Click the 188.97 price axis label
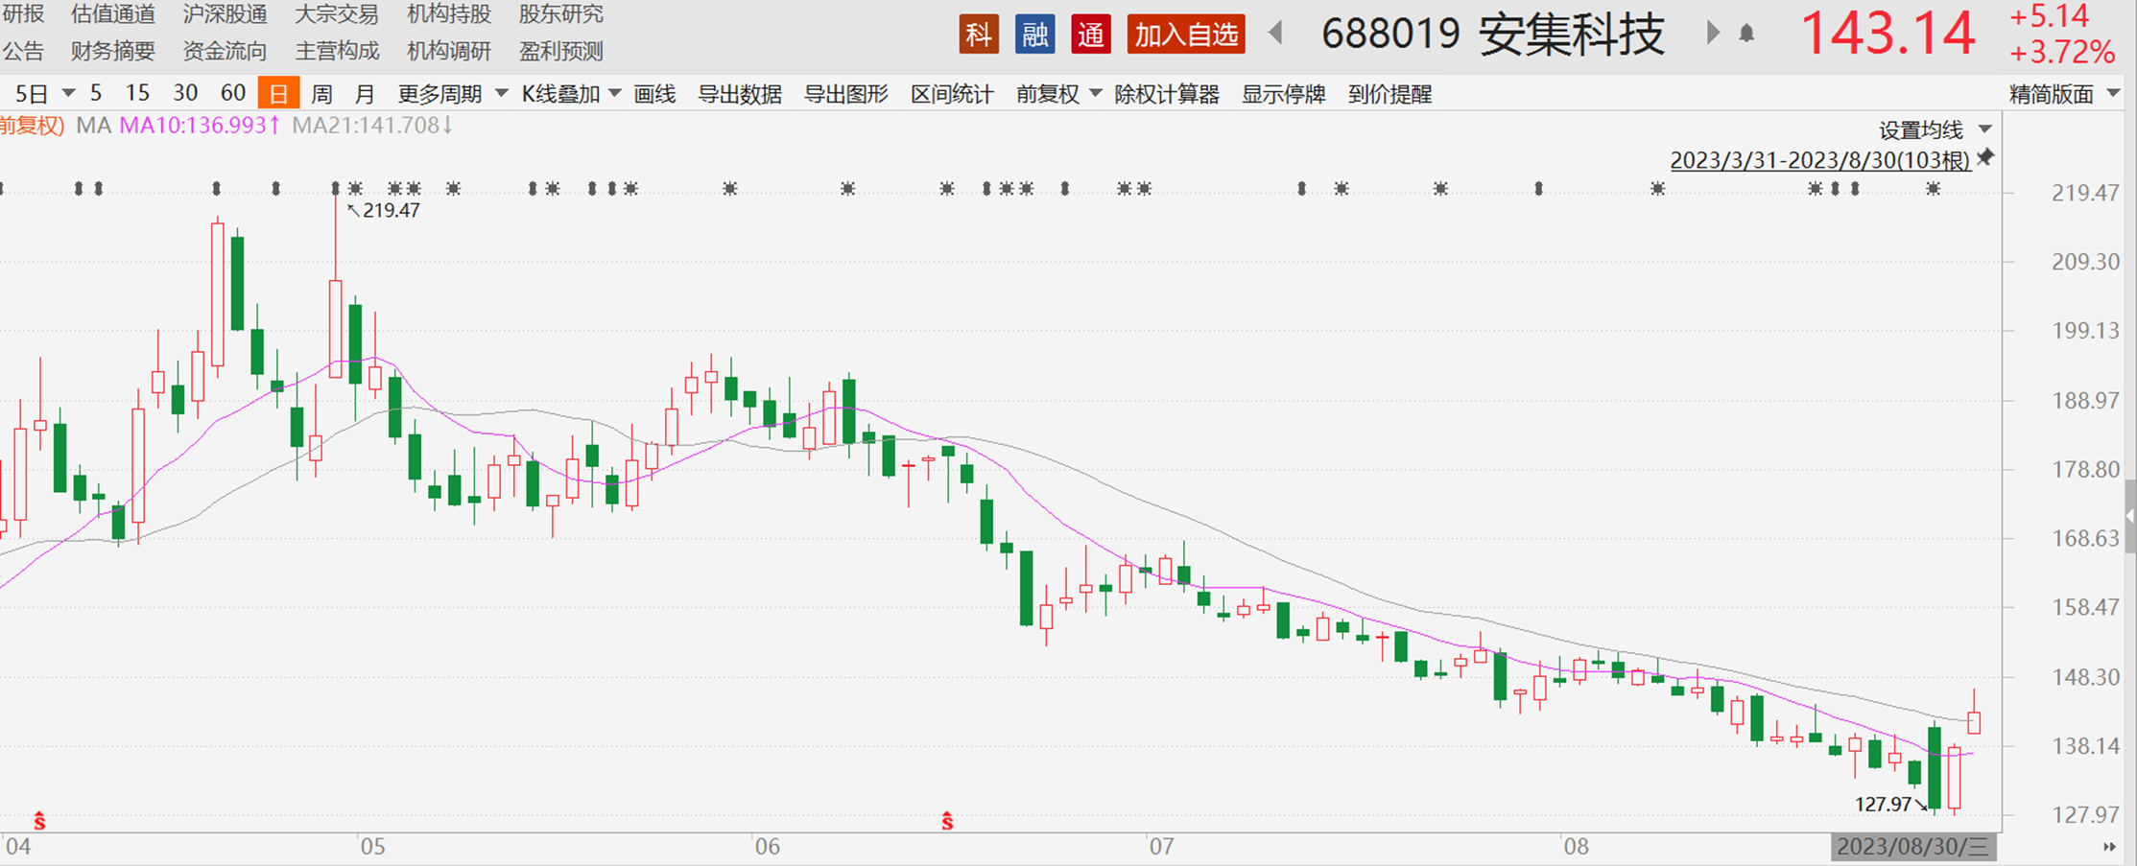Image resolution: width=2137 pixels, height=866 pixels. tap(2085, 400)
